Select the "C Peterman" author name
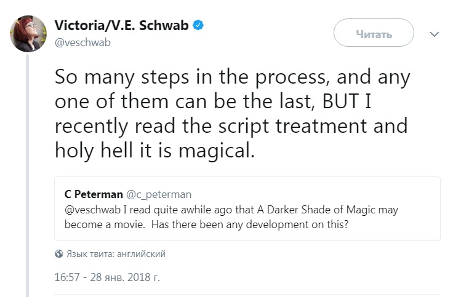This screenshot has width=461, height=297. 94,194
